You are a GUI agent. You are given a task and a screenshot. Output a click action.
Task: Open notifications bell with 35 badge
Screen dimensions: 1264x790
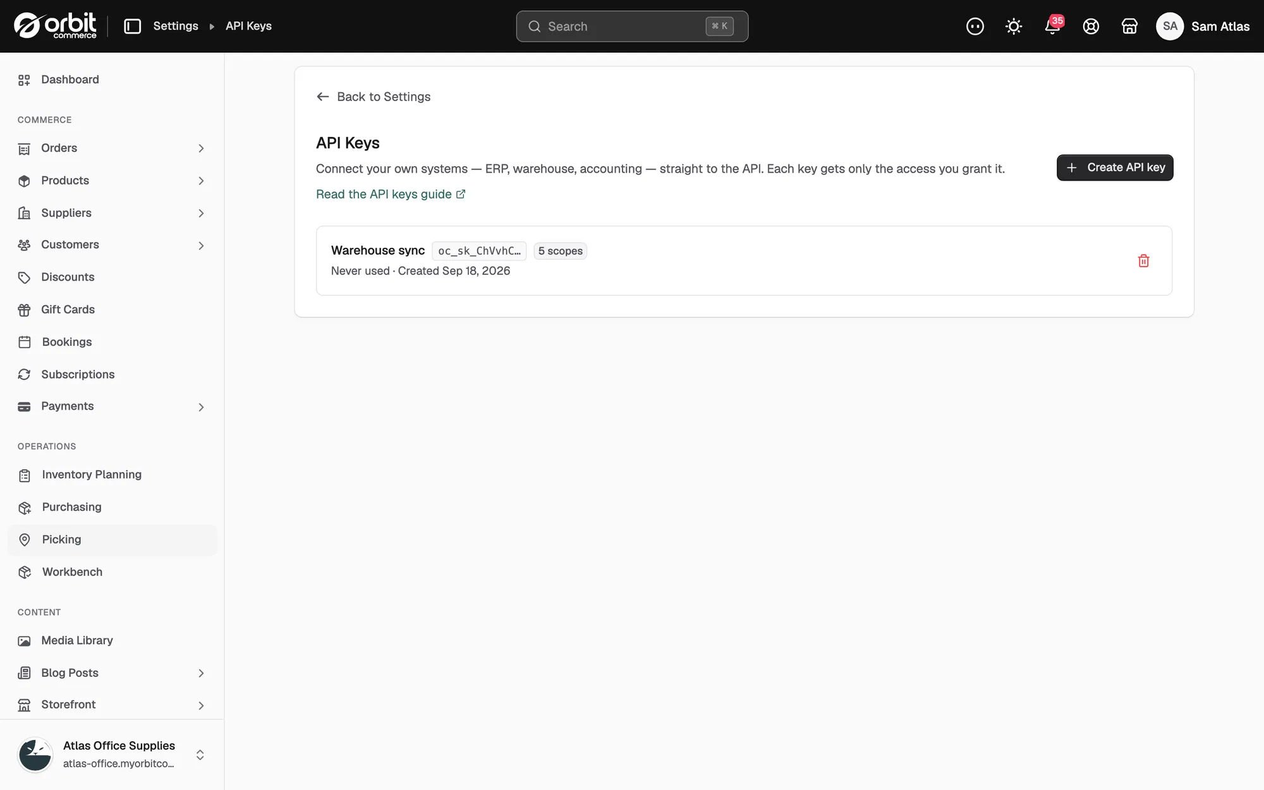click(x=1053, y=26)
